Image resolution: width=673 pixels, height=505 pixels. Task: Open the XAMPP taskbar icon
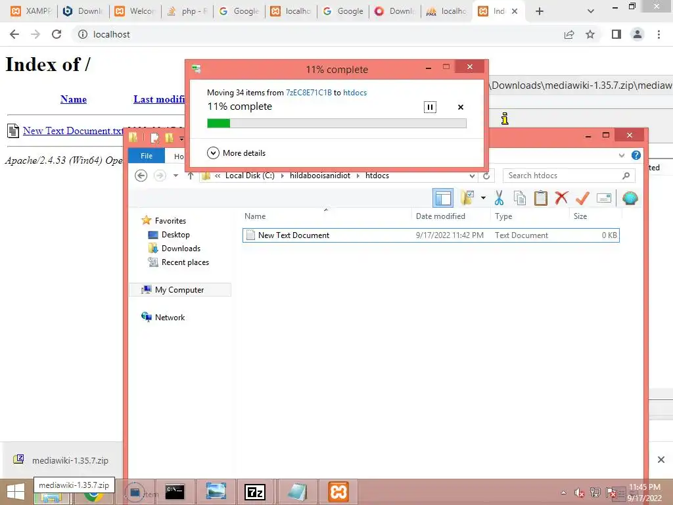click(338, 492)
